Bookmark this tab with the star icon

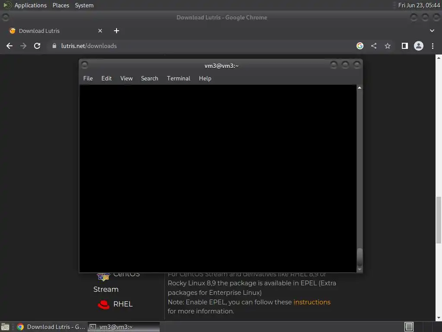pyautogui.click(x=388, y=46)
